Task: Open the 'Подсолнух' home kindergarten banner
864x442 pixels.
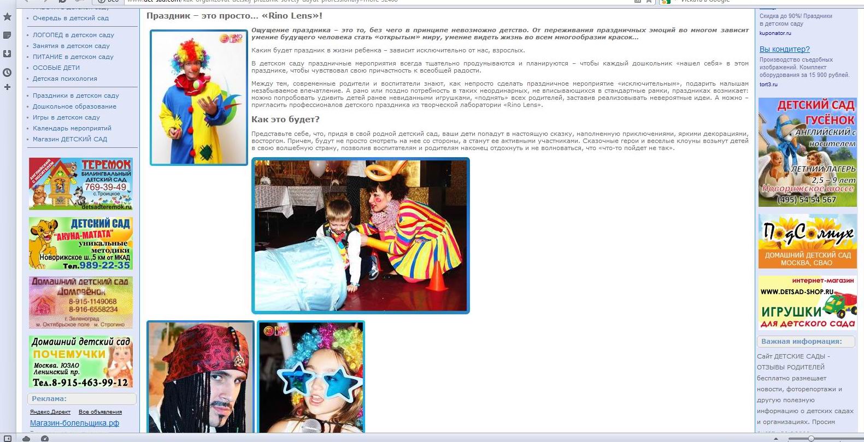Action: pos(807,241)
